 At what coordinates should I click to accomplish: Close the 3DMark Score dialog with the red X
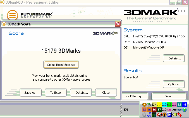(x=118, y=24)
